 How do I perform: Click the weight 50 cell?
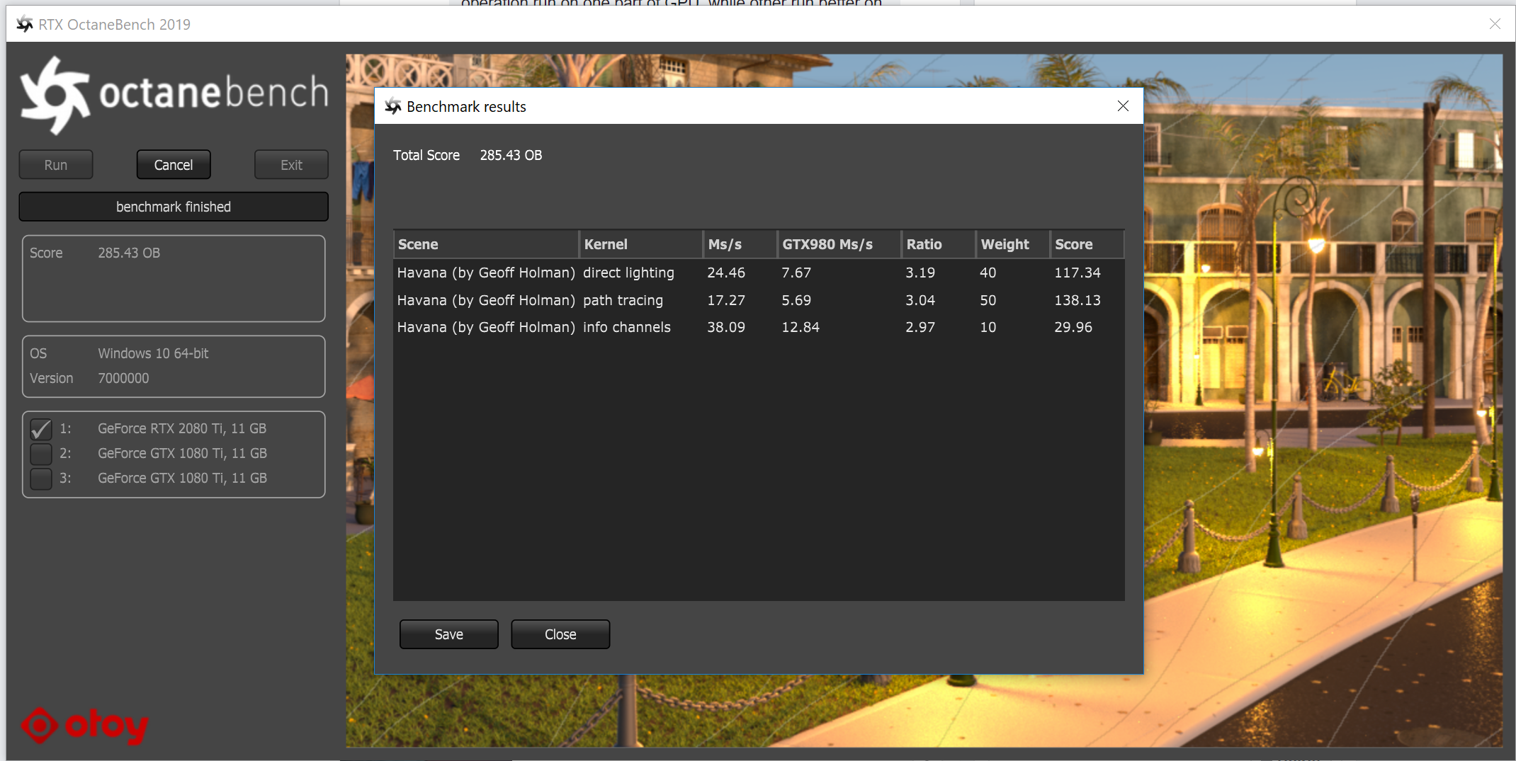click(x=988, y=300)
